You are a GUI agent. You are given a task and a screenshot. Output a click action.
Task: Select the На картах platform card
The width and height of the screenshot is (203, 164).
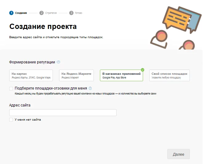31,75
